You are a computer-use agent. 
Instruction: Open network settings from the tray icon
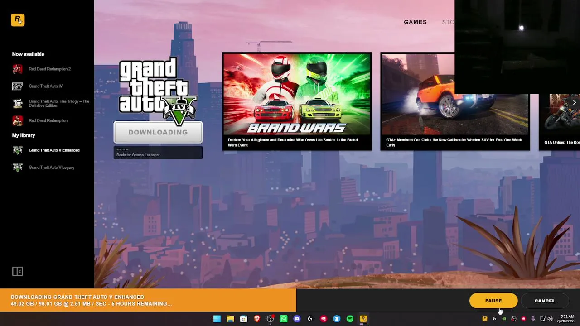coord(542,319)
